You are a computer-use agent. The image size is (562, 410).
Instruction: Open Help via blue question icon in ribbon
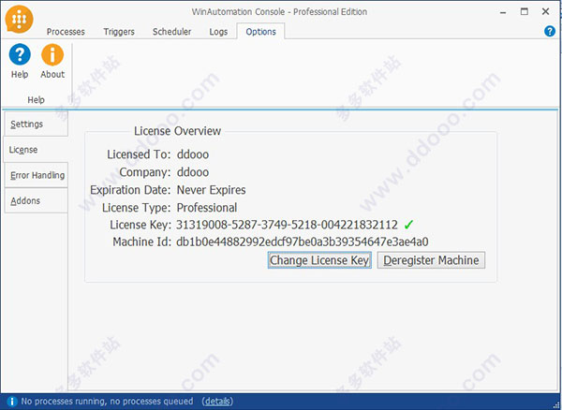[20, 54]
